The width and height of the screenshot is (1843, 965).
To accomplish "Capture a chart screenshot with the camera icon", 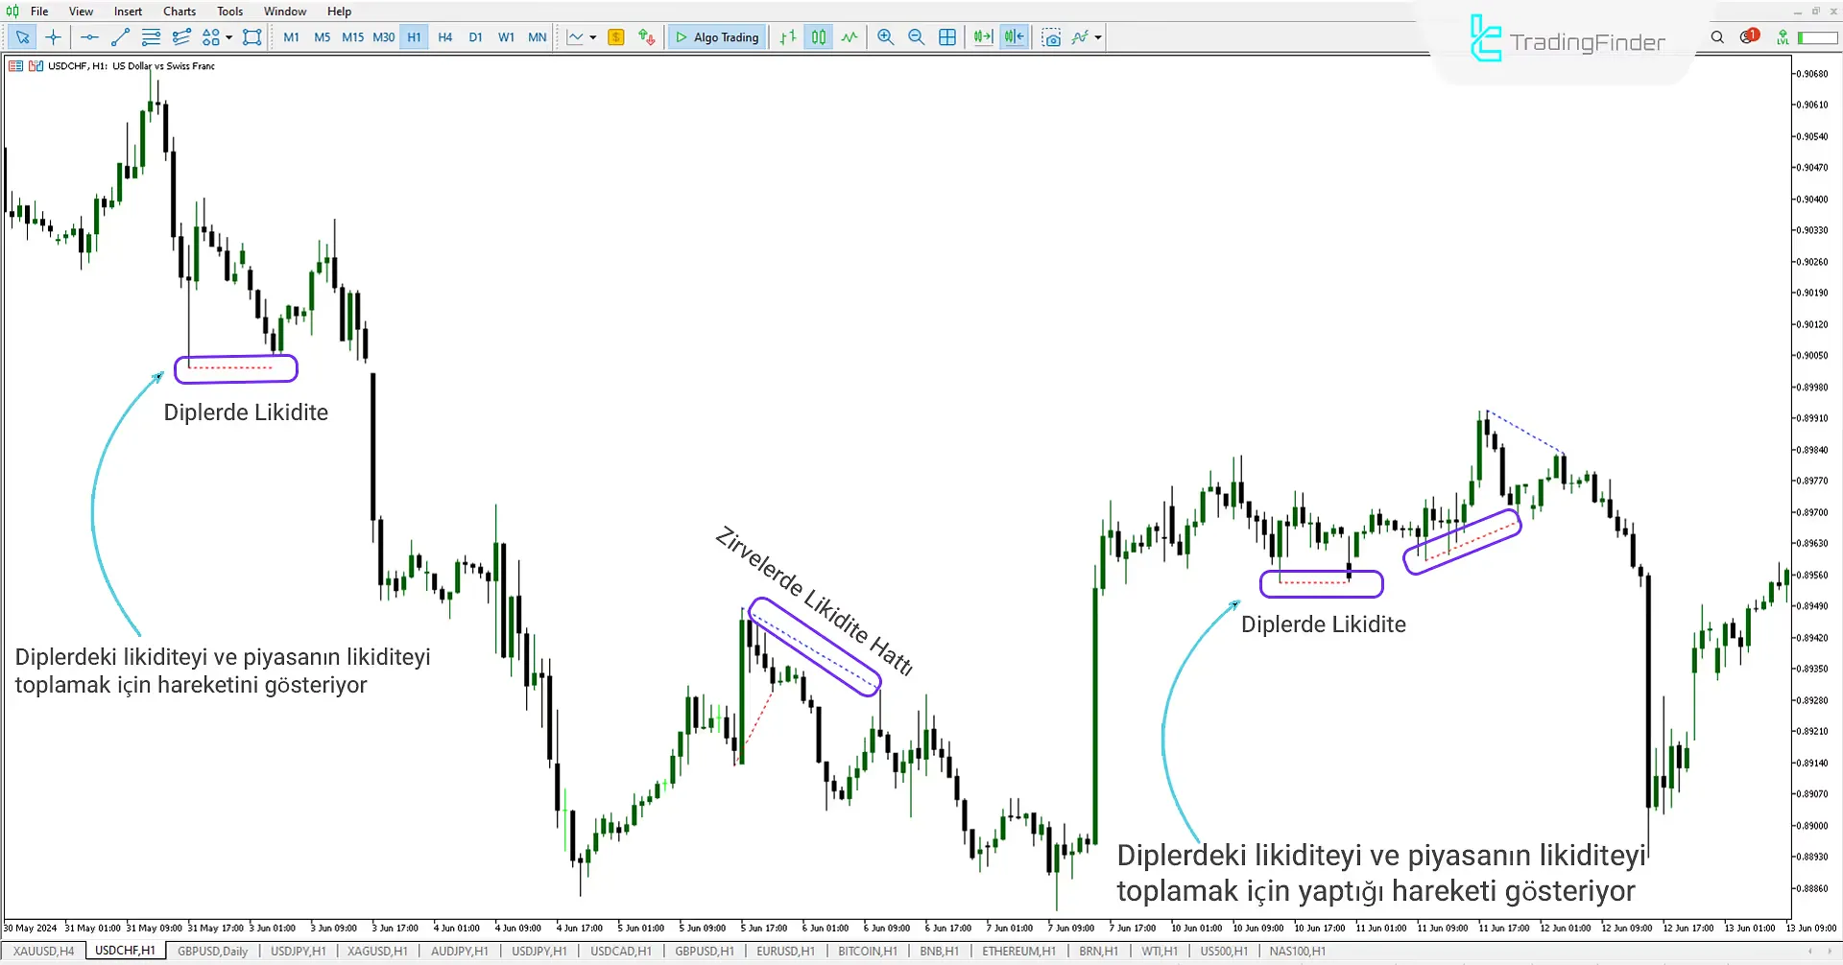I will (x=1052, y=37).
